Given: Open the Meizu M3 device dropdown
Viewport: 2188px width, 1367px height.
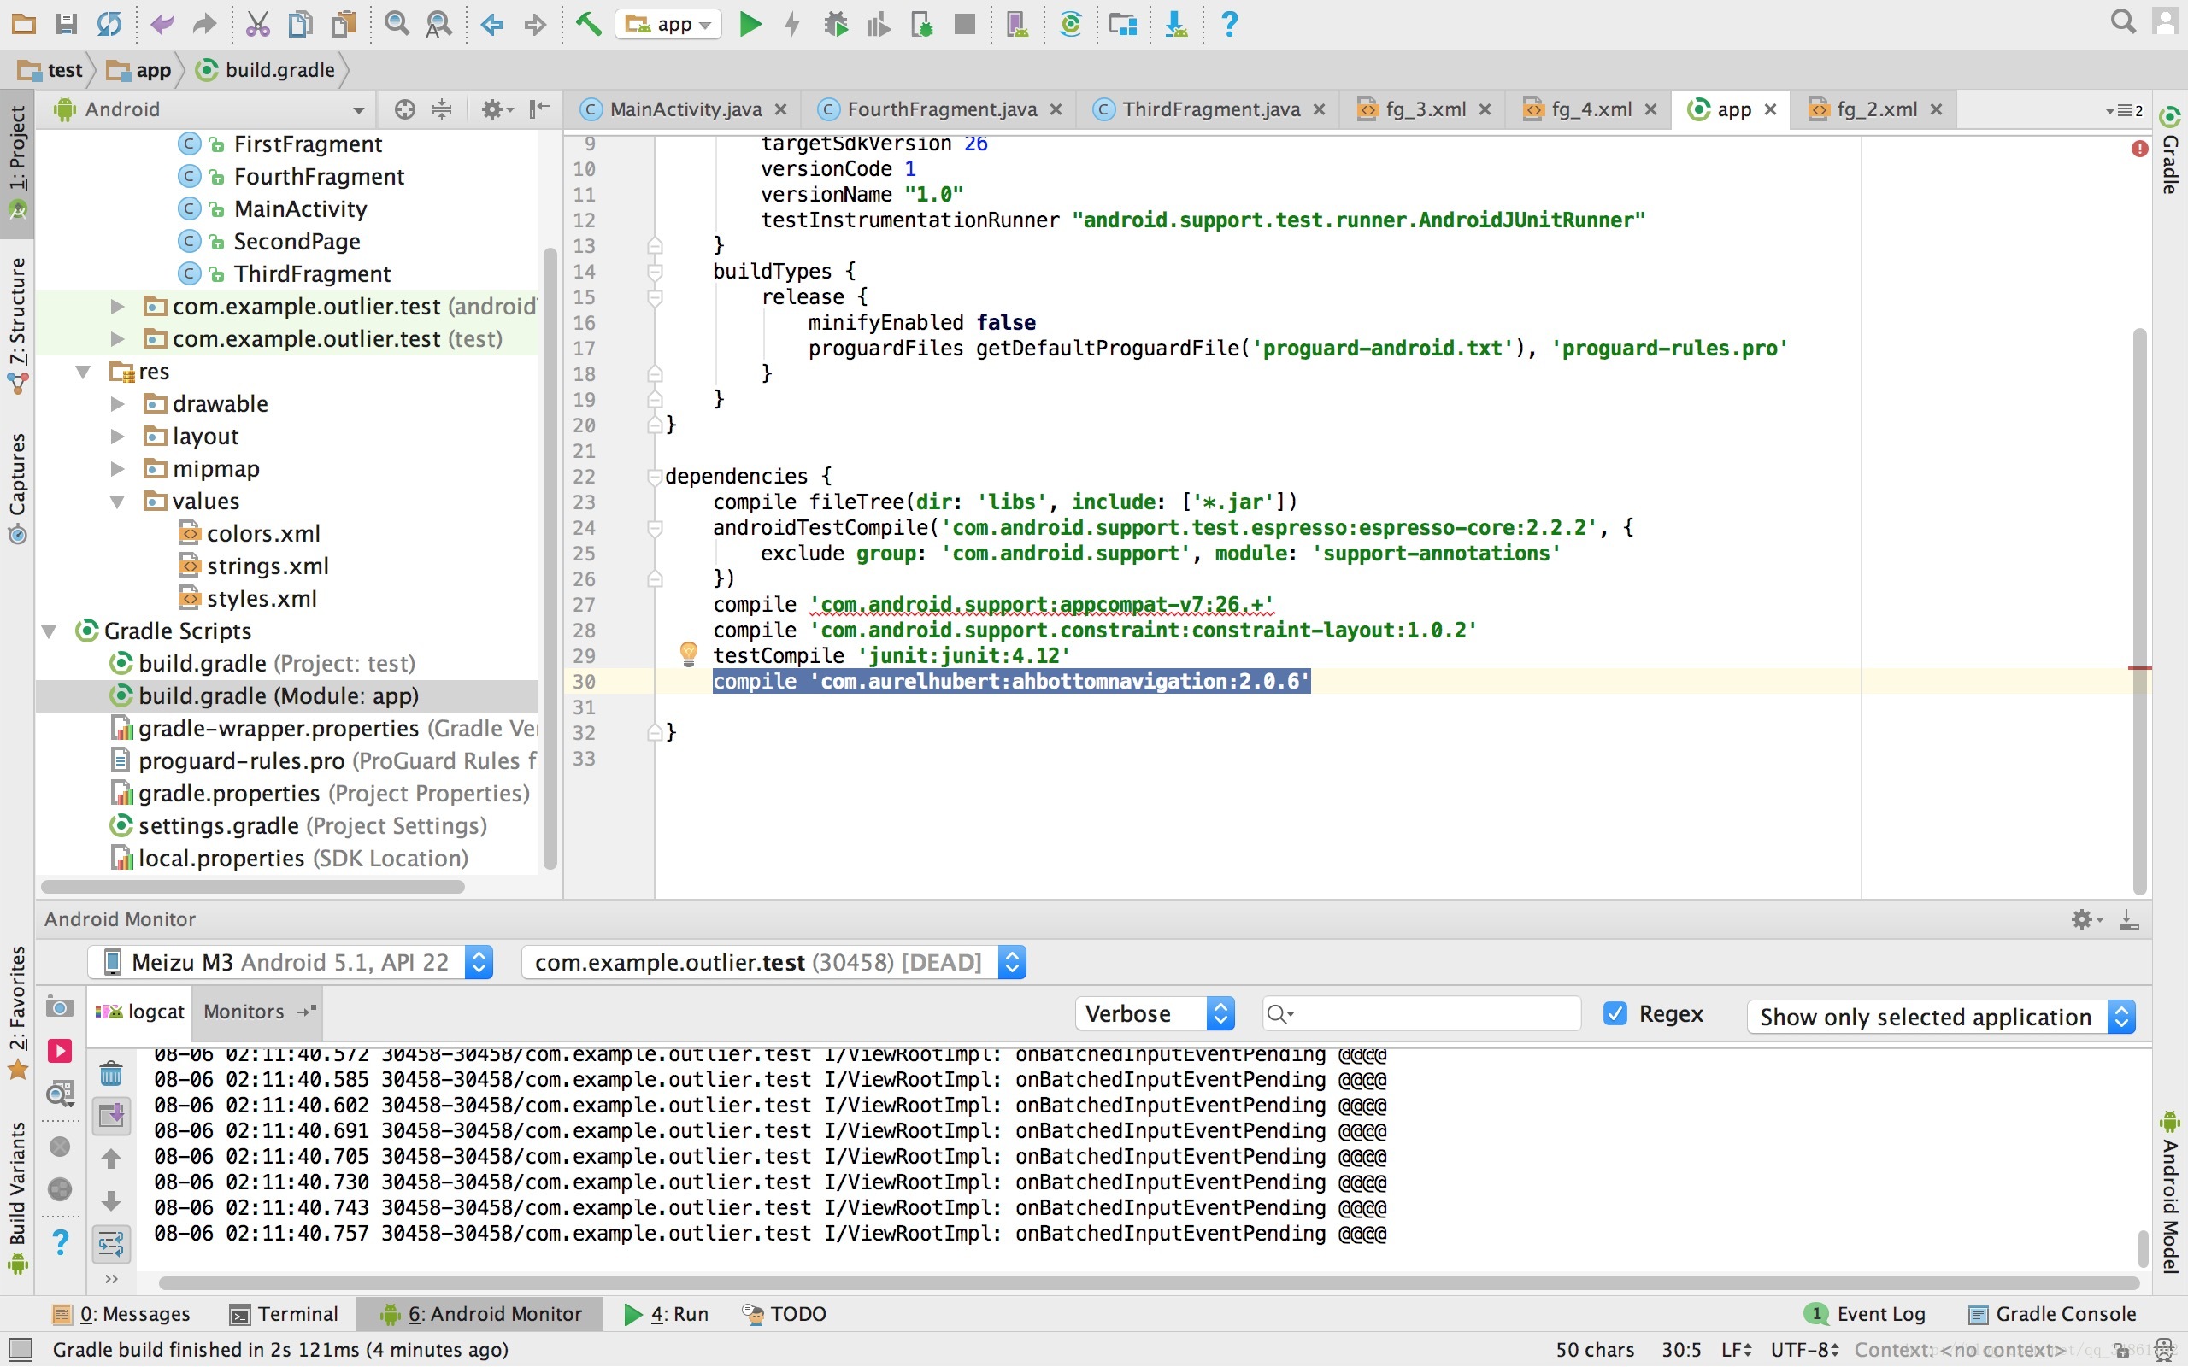Looking at the screenshot, I should [291, 962].
